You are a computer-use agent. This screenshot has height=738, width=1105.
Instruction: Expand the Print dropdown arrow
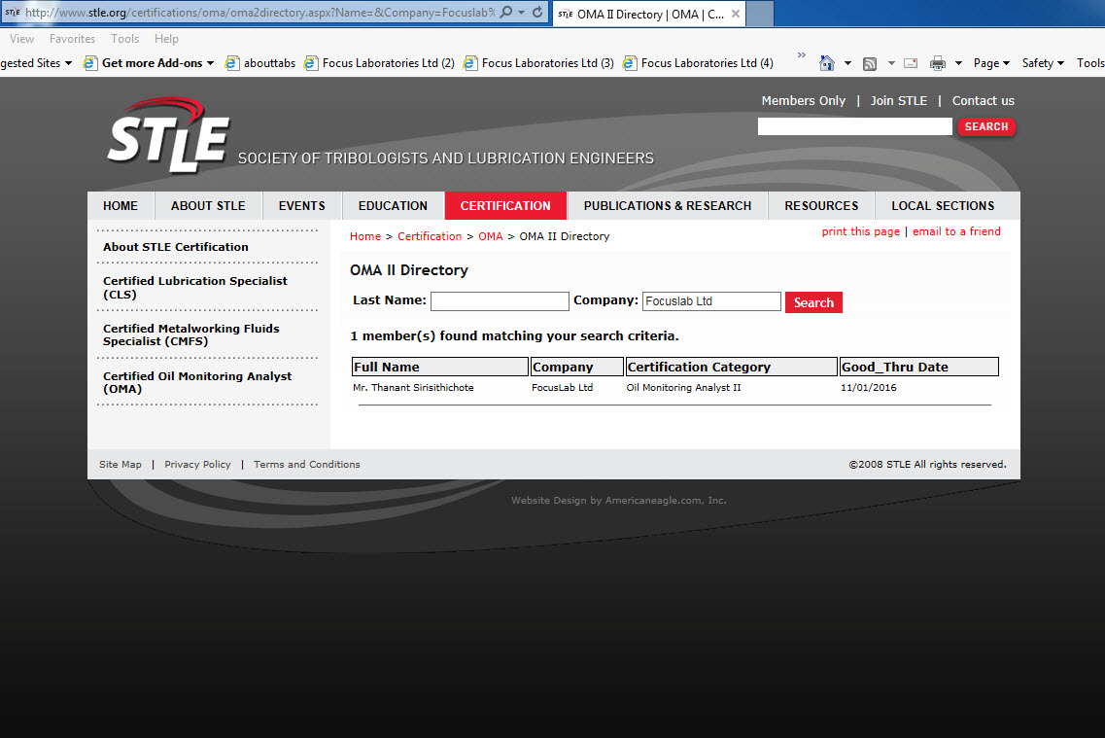coord(958,63)
